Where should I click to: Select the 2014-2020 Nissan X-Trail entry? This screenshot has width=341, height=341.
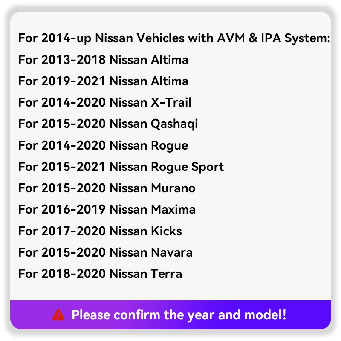click(x=105, y=102)
